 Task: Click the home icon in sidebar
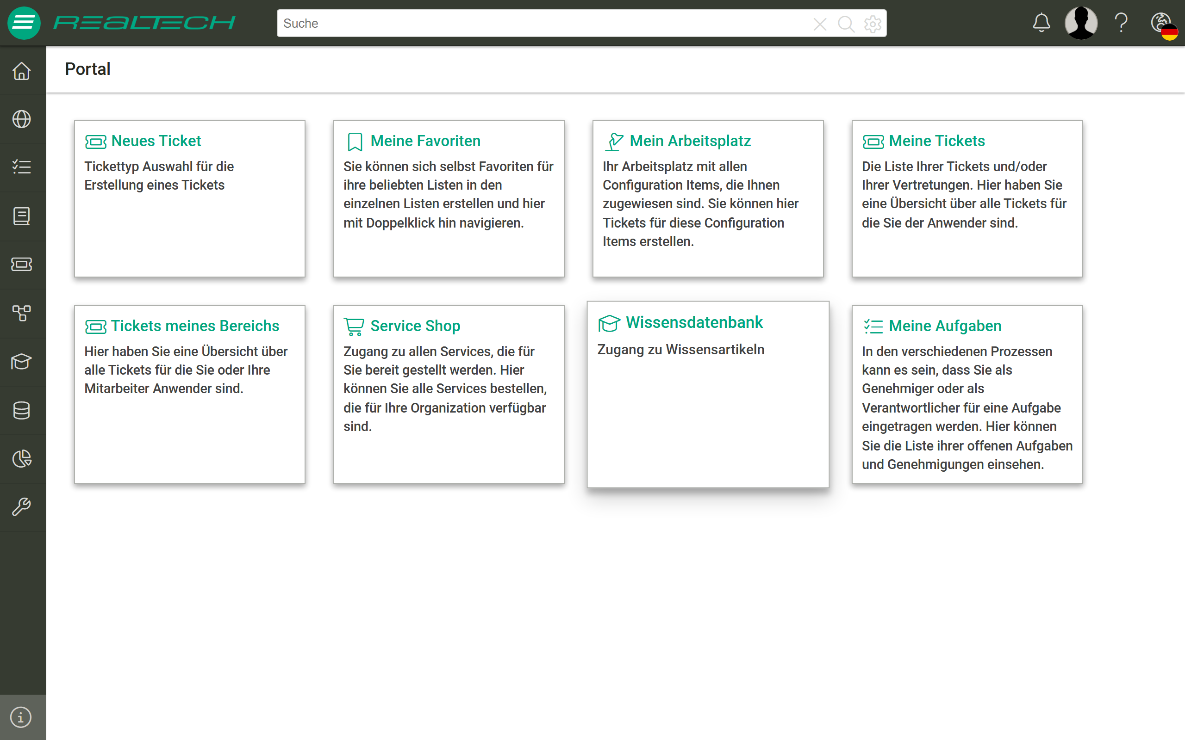tap(22, 71)
